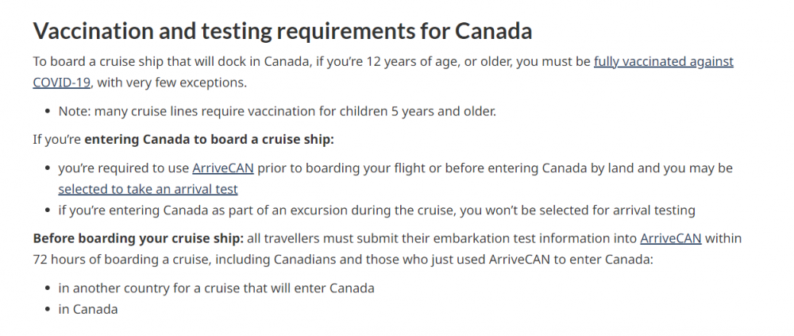
Task: Open ArriveCAN link in embarkation test paragraph
Action: tap(670, 239)
